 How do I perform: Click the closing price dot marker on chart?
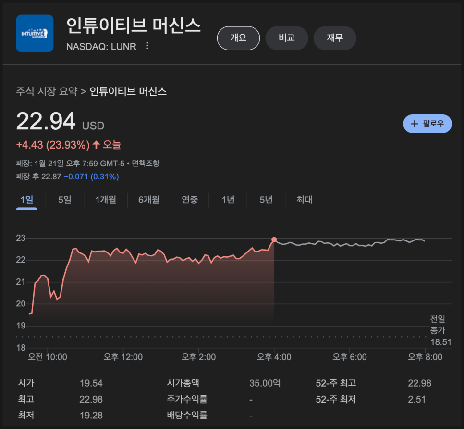[274, 240]
